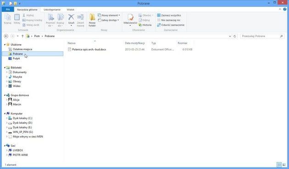
Task: Open the Plik tab
Action: click(8, 10)
